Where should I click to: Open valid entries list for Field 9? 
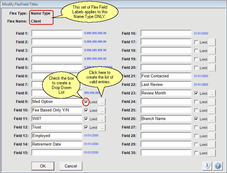point(102,102)
